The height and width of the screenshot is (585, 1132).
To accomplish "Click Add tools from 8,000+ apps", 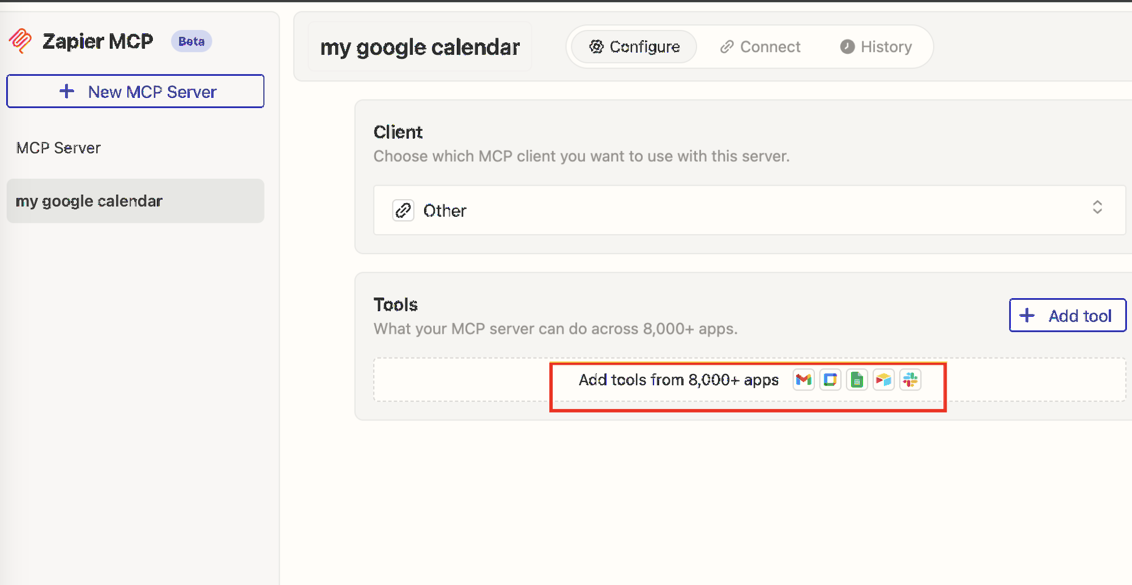I will point(749,380).
